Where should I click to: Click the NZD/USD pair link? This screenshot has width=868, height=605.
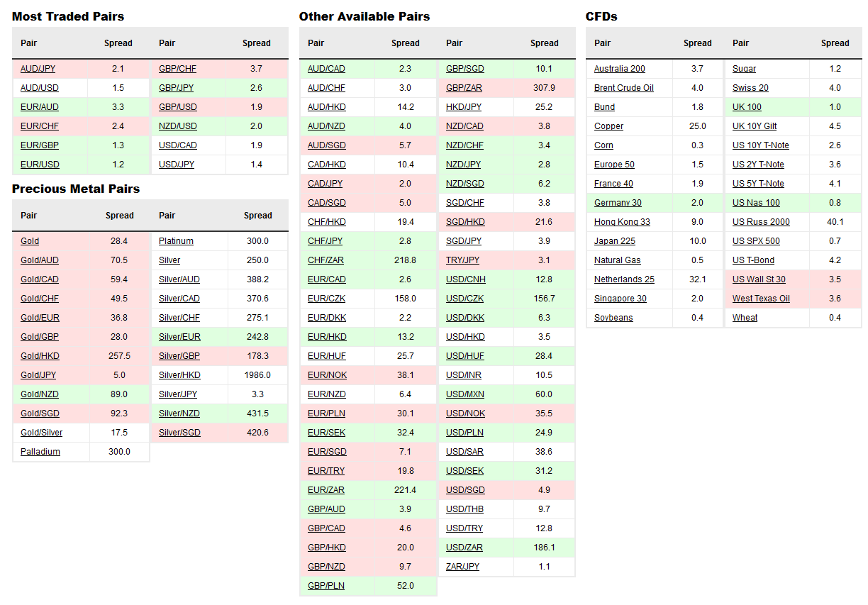pos(178,126)
